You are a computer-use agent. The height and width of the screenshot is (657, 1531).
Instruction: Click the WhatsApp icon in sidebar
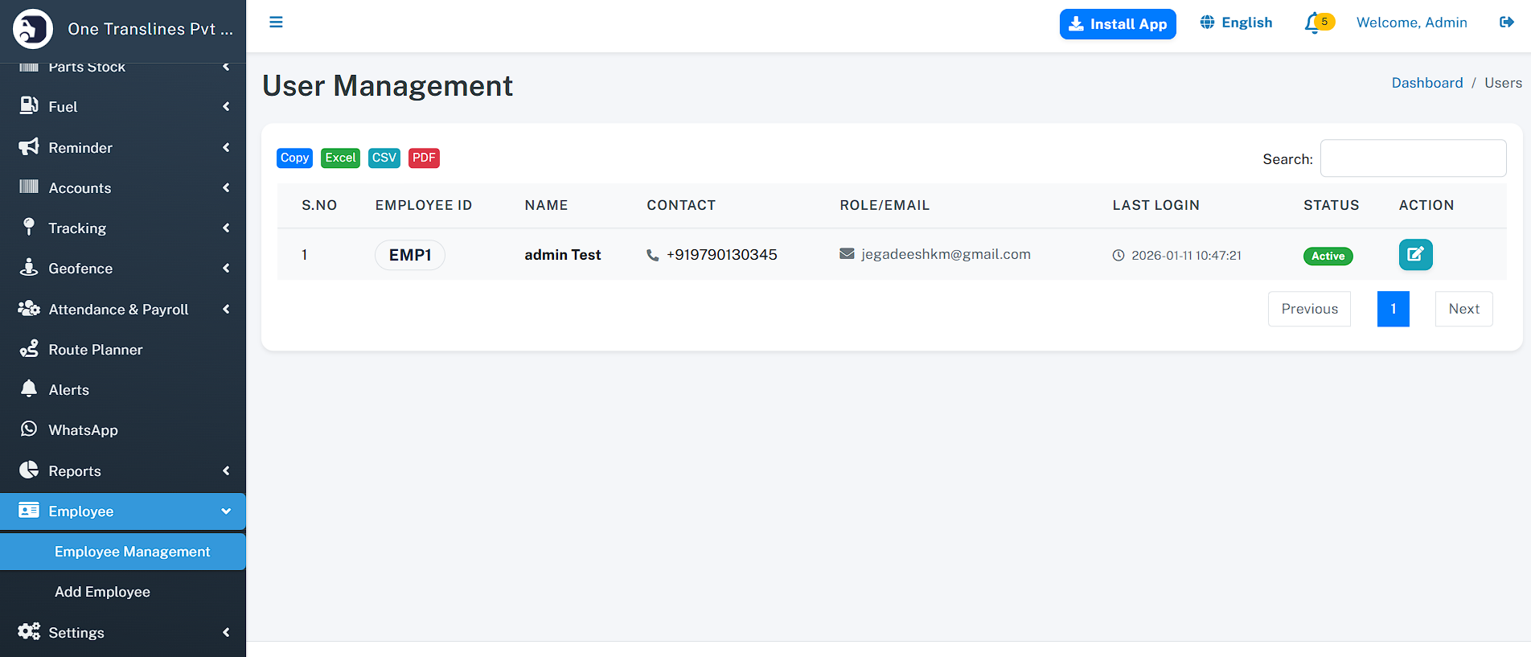coord(29,429)
